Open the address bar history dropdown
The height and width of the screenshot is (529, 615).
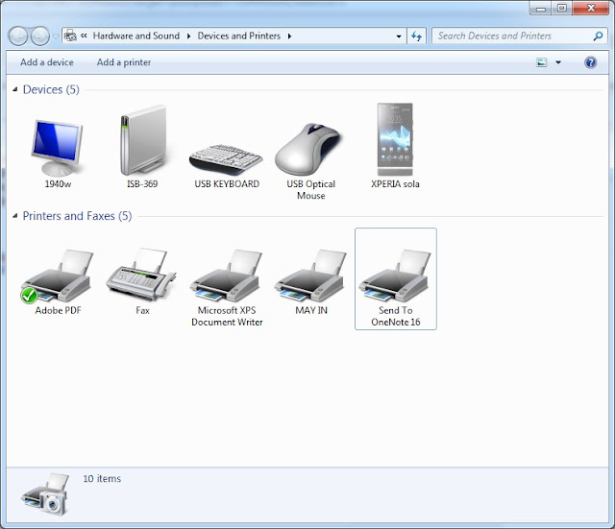click(x=399, y=36)
